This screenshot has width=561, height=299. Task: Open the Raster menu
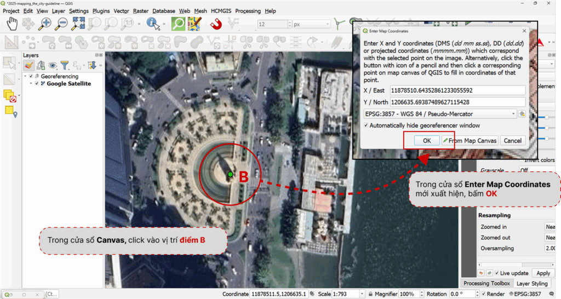pyautogui.click(x=141, y=11)
